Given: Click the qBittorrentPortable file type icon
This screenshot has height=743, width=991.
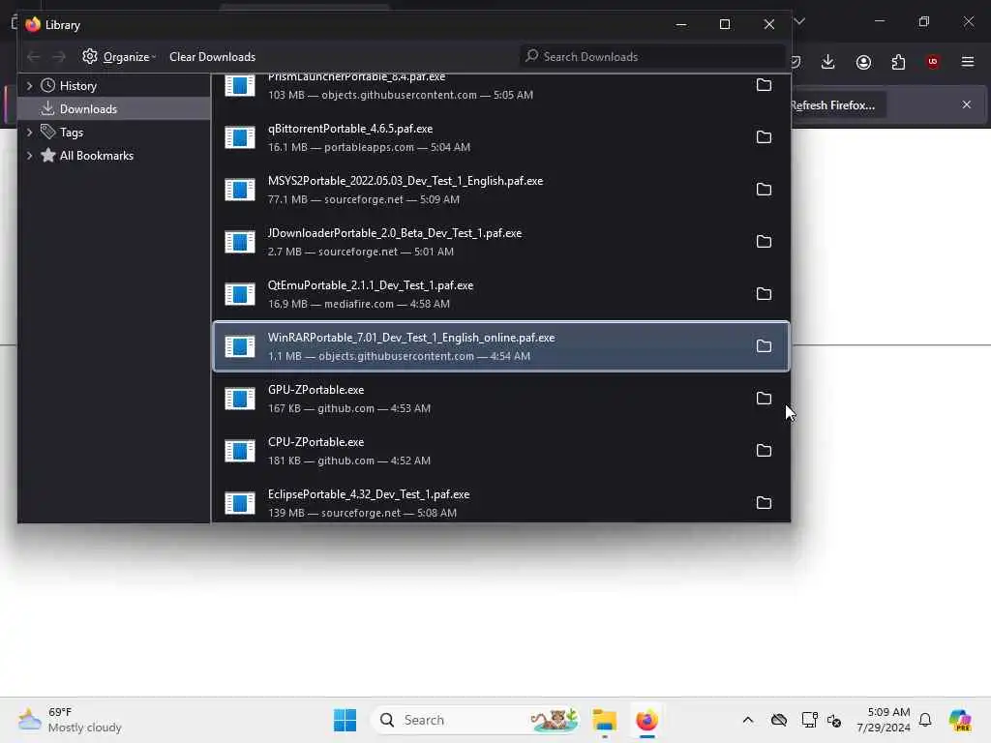Looking at the screenshot, I should point(240,137).
